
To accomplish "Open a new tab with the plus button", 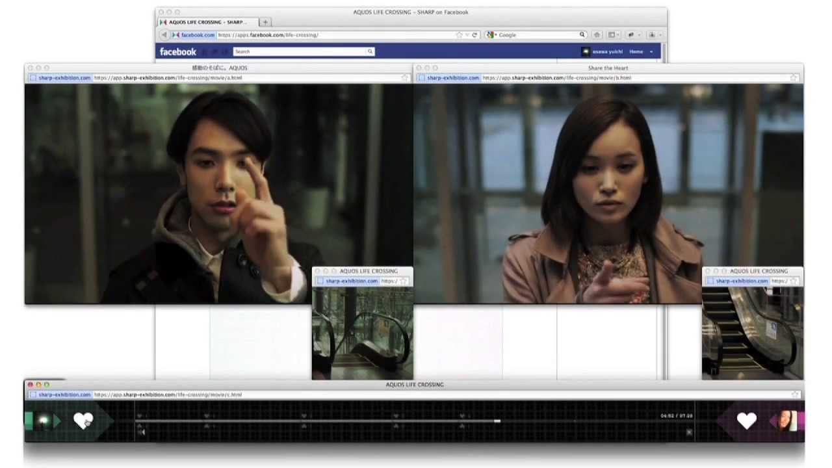I will (x=265, y=22).
